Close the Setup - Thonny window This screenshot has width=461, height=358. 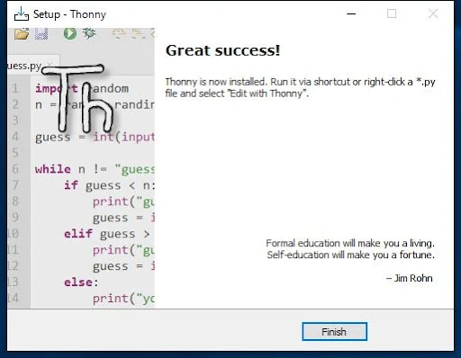(x=433, y=13)
